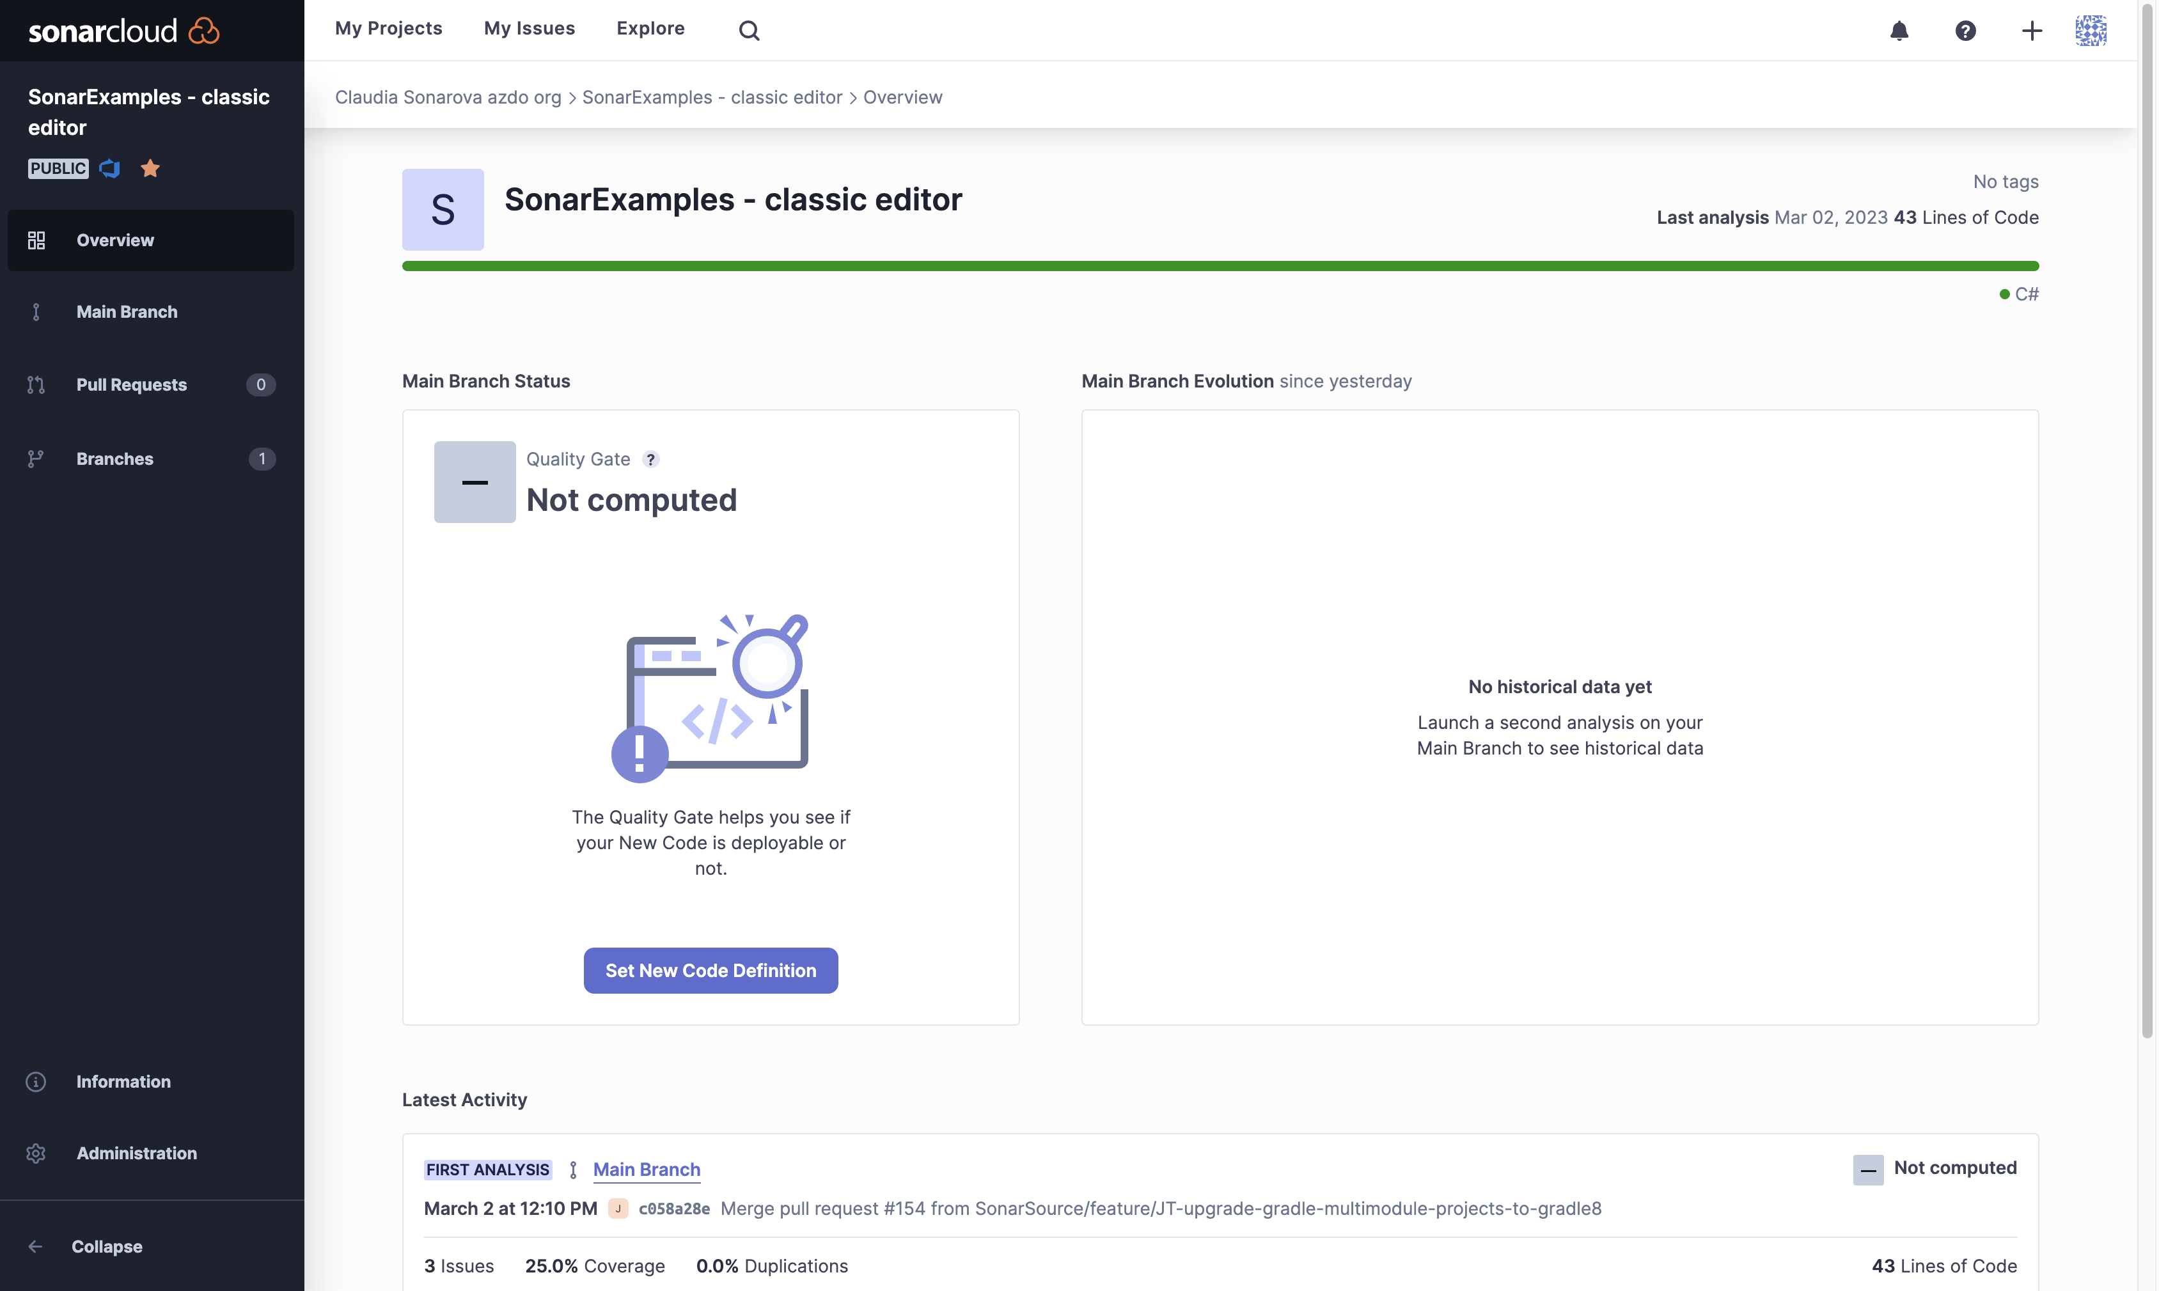Click the Merge pull request #154 commit message
The height and width of the screenshot is (1291, 2159).
[x=1161, y=1209]
